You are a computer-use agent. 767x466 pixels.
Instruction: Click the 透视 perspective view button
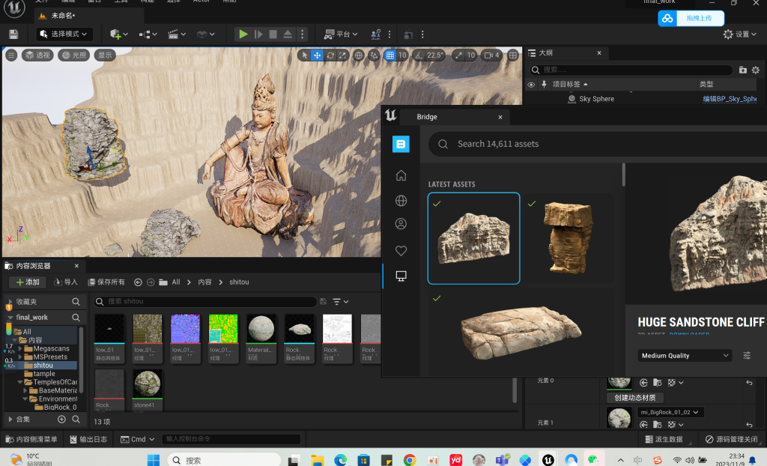pyautogui.click(x=37, y=55)
